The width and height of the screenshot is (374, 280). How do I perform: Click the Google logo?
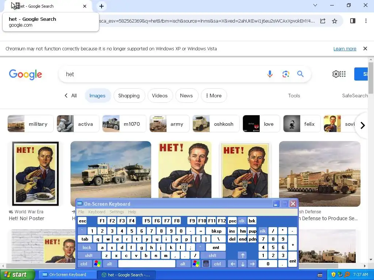26,74
